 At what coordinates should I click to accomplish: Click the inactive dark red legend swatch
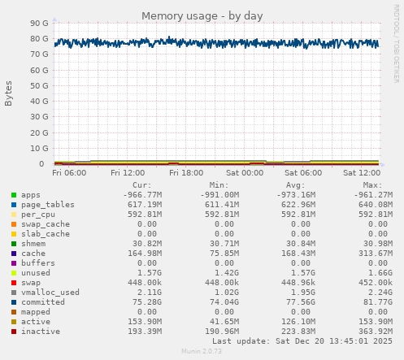(x=14, y=332)
